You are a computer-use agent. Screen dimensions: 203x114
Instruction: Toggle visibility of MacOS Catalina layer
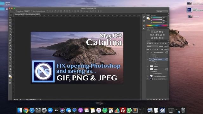pyautogui.click(x=148, y=60)
